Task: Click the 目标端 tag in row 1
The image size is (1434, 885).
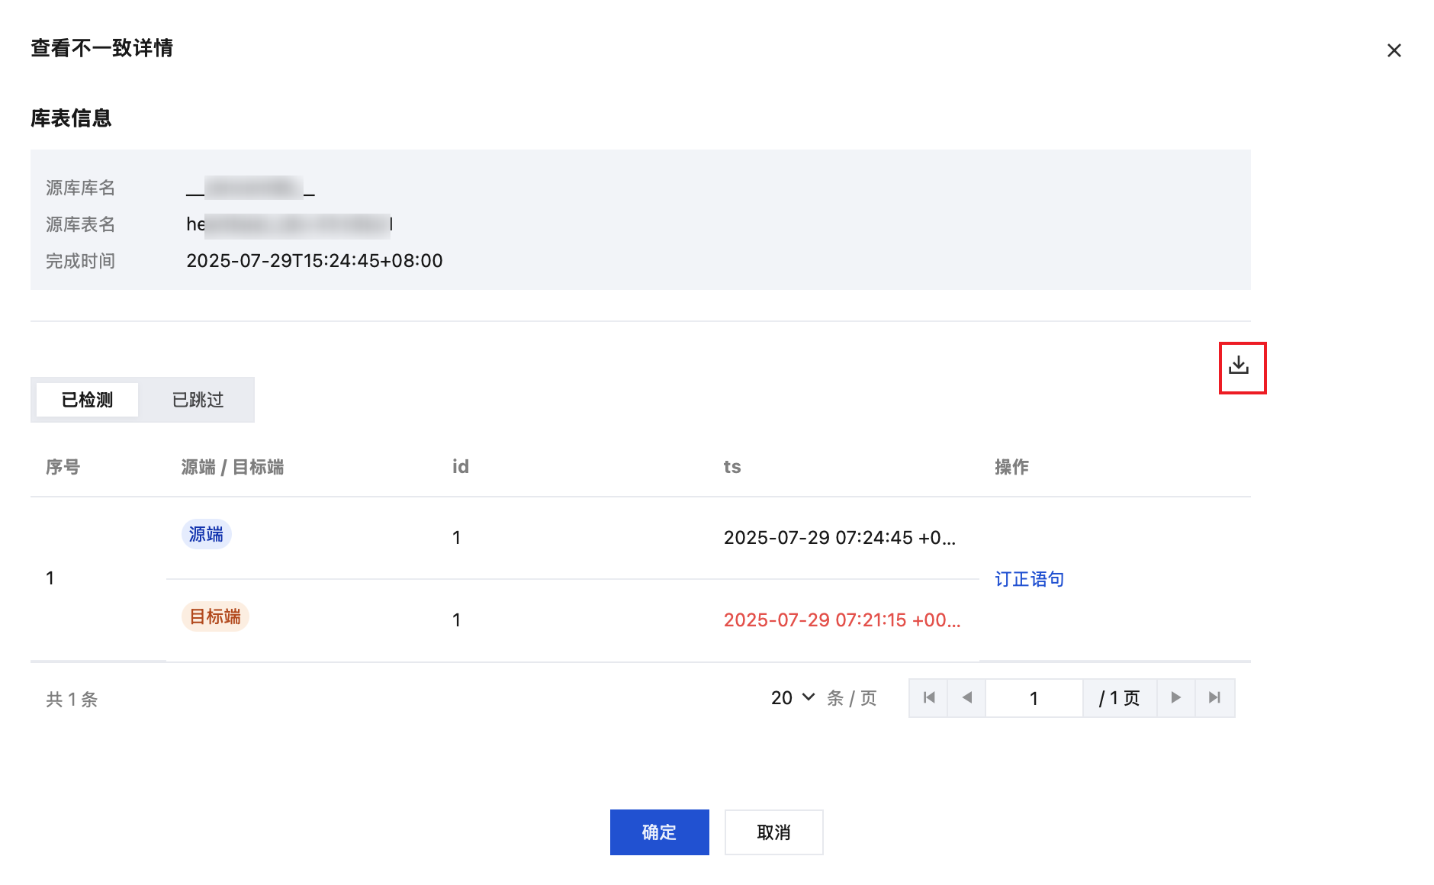Action: pyautogui.click(x=215, y=616)
